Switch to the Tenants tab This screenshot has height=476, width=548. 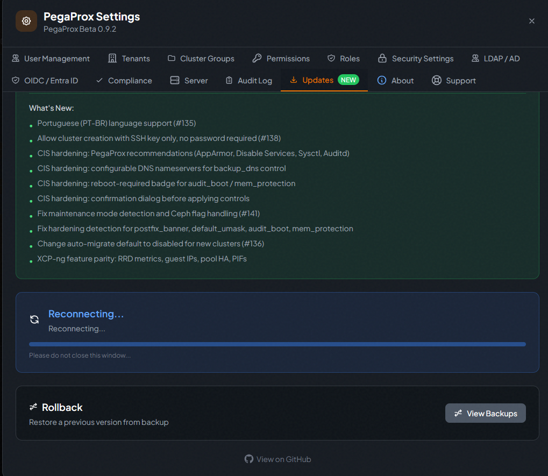coord(129,59)
